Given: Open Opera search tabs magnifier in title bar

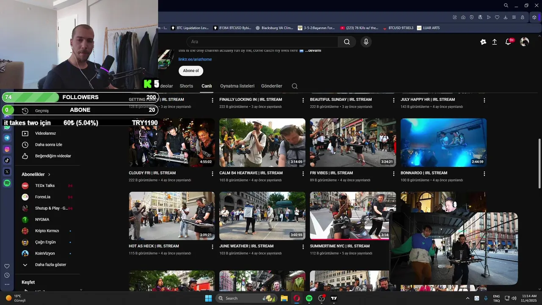Looking at the screenshot, I should coord(506,6).
